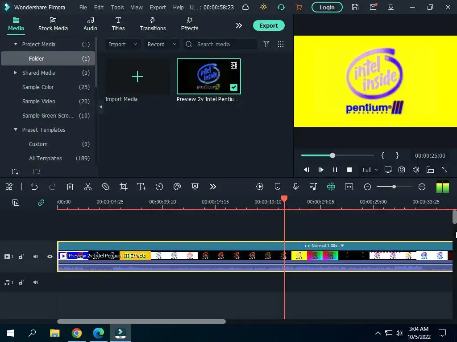457x342 pixels.
Task: Open the speed clock icon
Action: (x=159, y=187)
